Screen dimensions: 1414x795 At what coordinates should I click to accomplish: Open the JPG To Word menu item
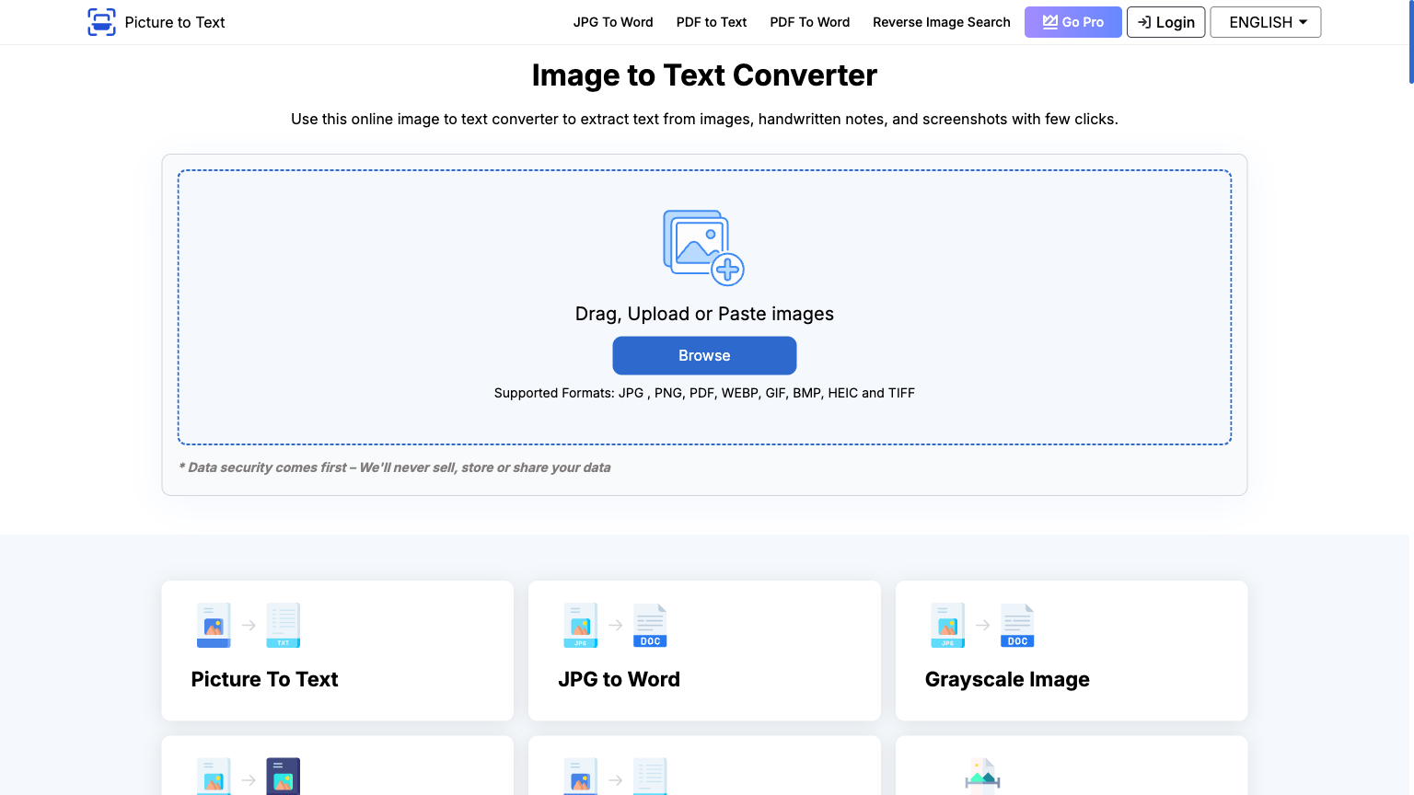click(x=613, y=22)
